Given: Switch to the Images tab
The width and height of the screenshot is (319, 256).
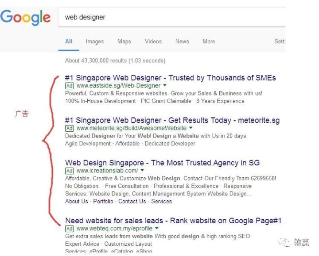Looking at the screenshot, I should click(x=95, y=42).
